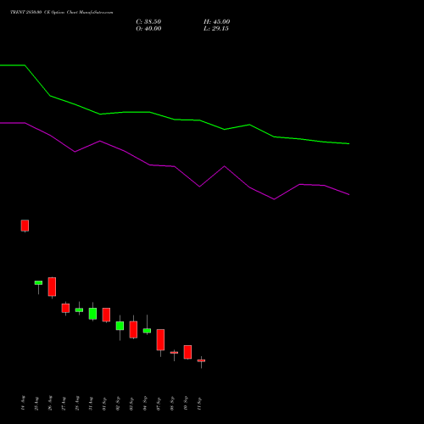Select the red candlestick for 01 Sep
The width and height of the screenshot is (424, 424).
coord(106,315)
